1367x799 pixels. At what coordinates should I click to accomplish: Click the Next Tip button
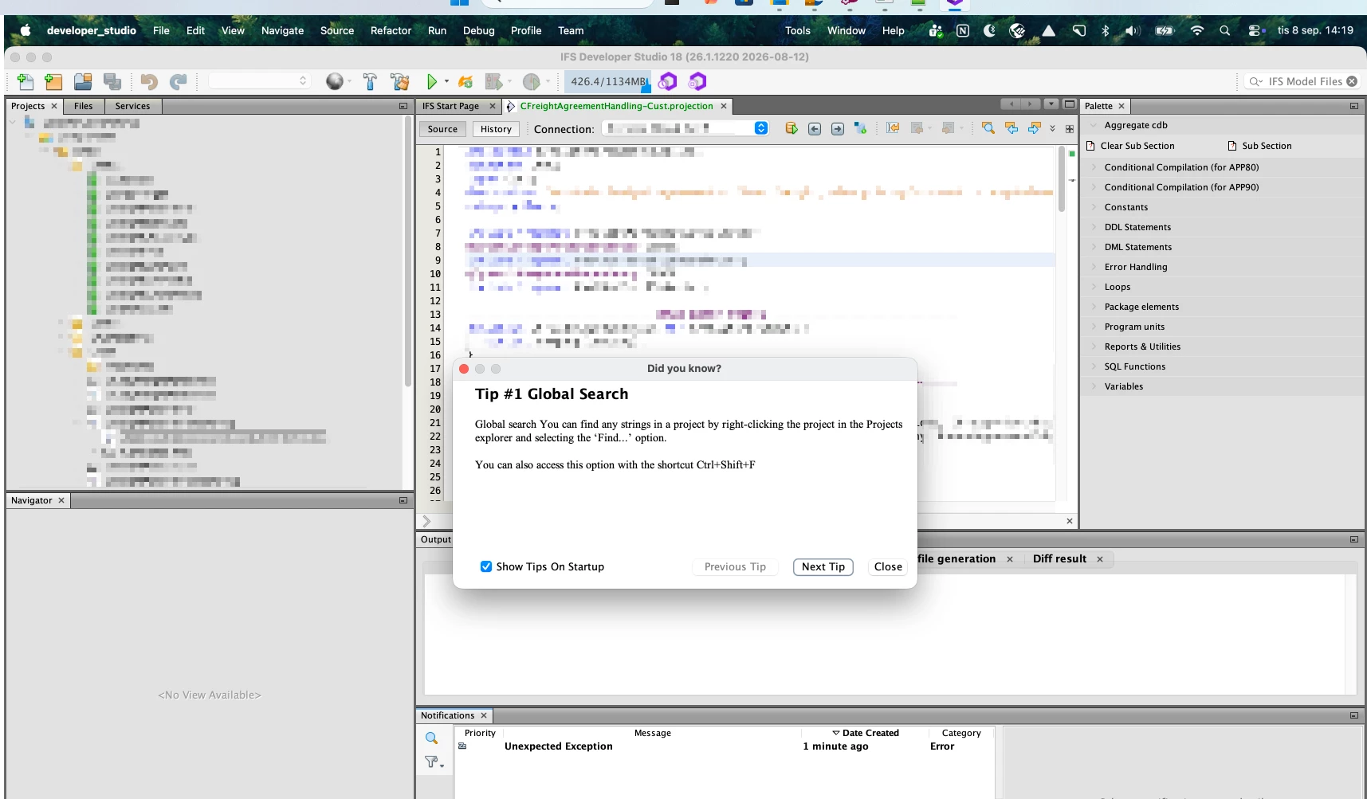click(823, 566)
